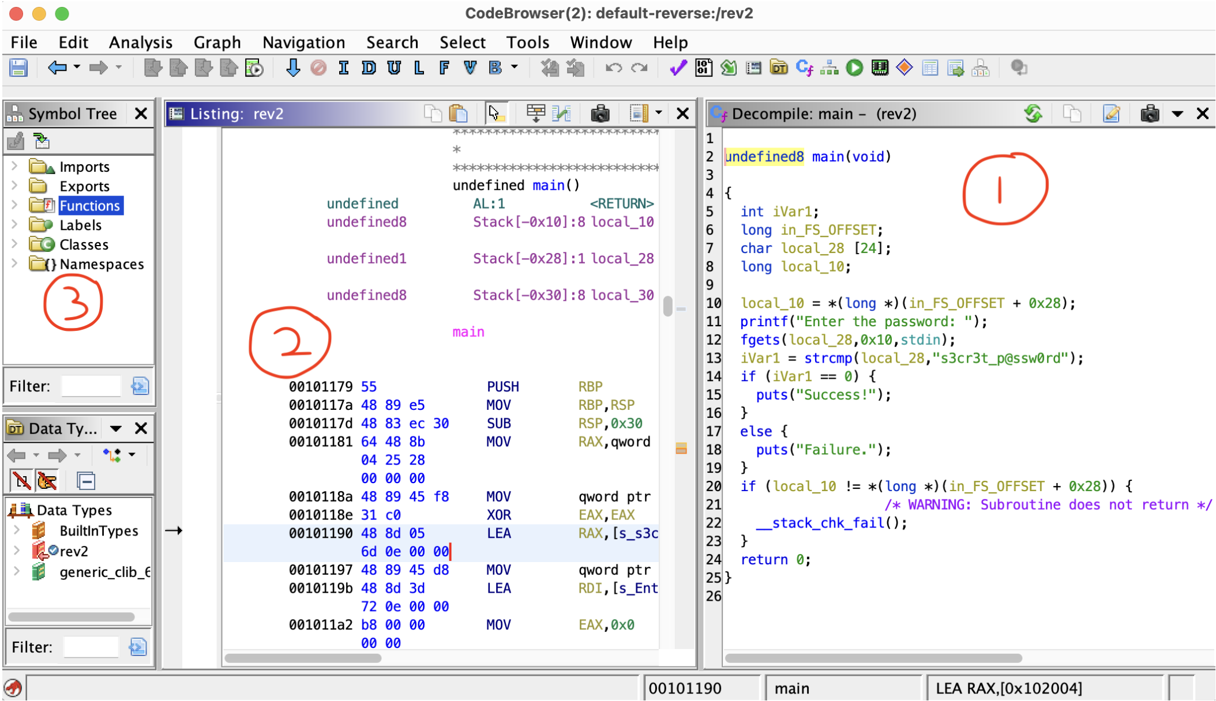Click the Symbol Tree filter options button
Image resolution: width=1216 pixels, height=701 pixels.
pos(139,386)
